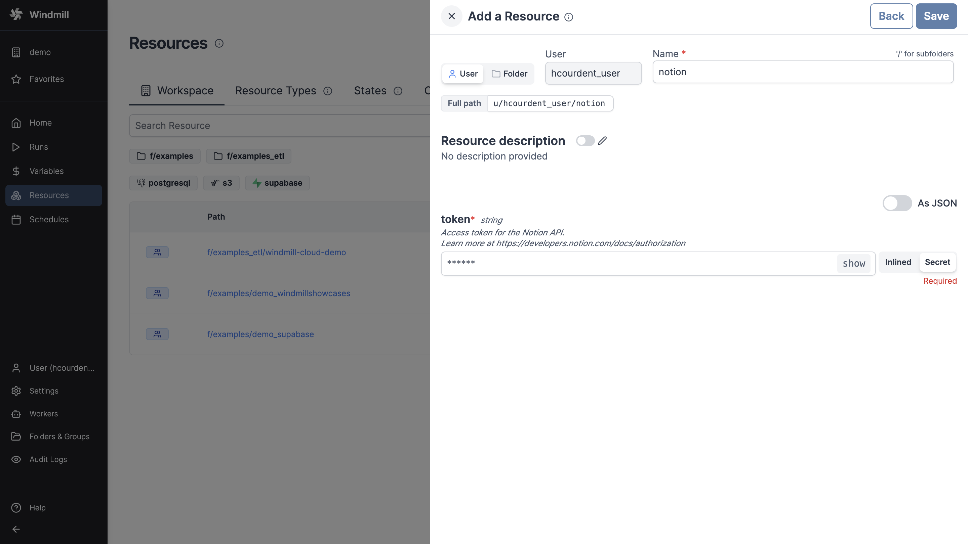Select Folder as the owner type

tap(510, 74)
